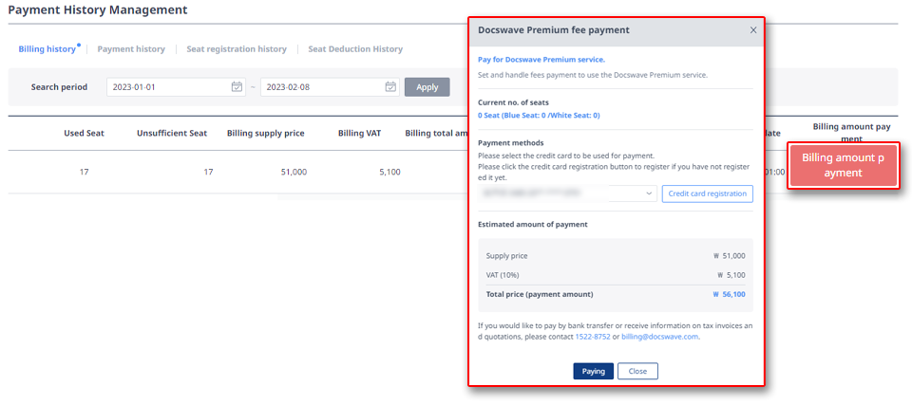The image size is (912, 405).
Task: Switch to Seat registration history tab
Action: 237,49
